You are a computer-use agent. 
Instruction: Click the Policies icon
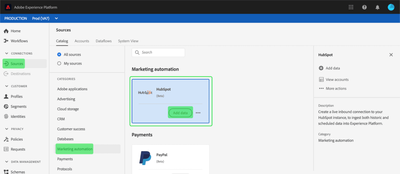[6, 139]
